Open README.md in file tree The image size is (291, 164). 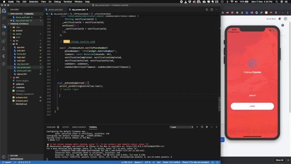click(x=21, y=104)
